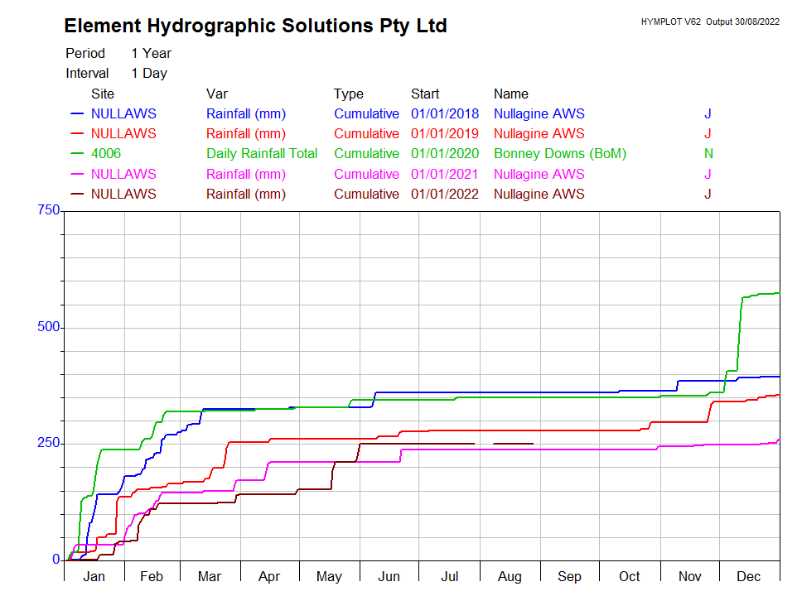Click the green legend line swatch beside 4006
This screenshot has height=601, width=802.
click(x=78, y=154)
